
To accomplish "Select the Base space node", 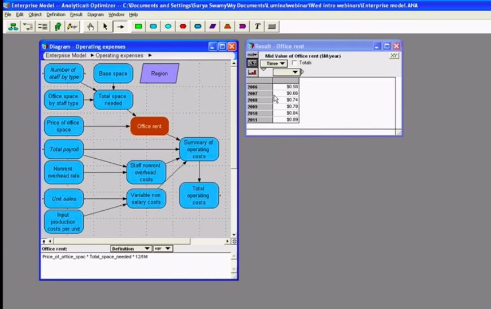I will point(113,73).
